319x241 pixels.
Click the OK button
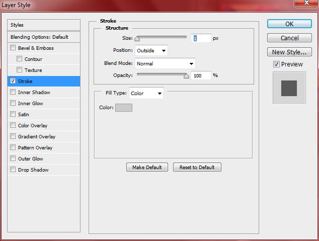(289, 24)
